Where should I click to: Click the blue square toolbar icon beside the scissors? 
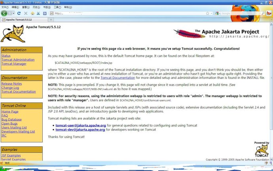(x=45, y=13)
